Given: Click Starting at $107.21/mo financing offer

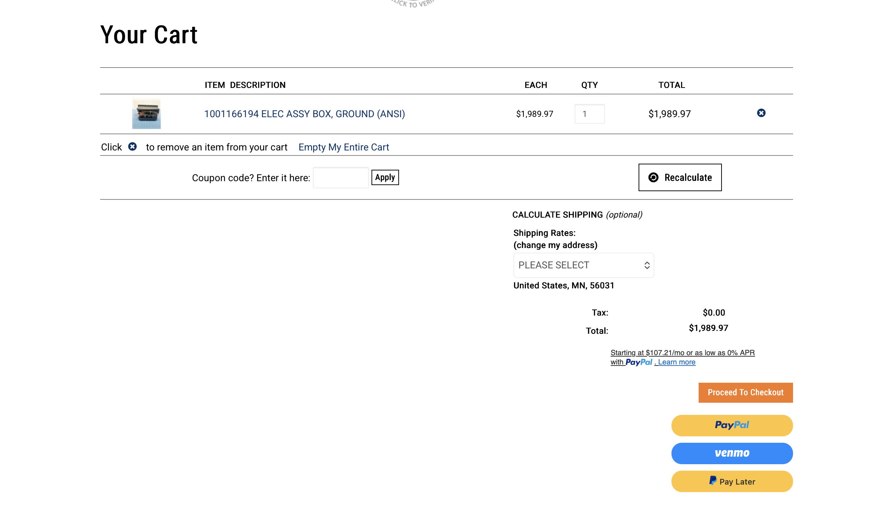Looking at the screenshot, I should coord(683,353).
